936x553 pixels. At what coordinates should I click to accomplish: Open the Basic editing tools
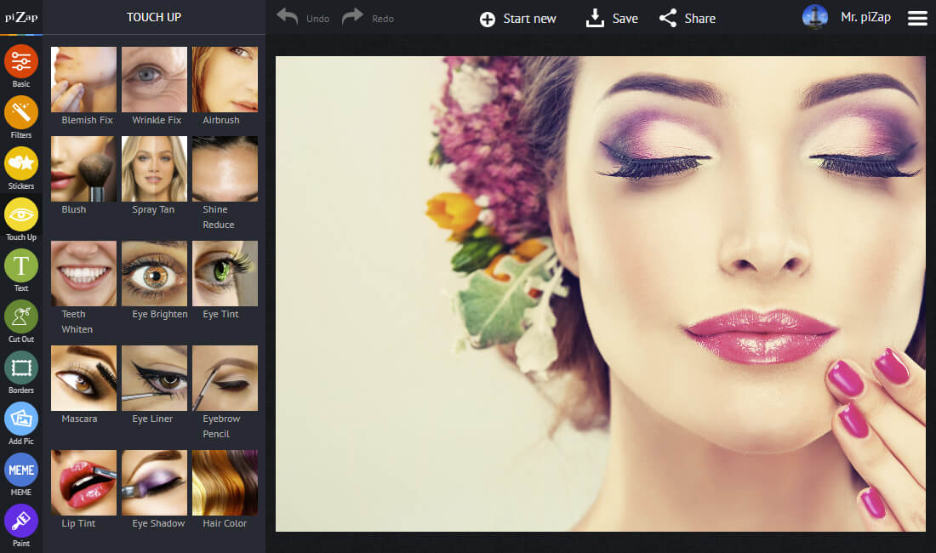(21, 62)
